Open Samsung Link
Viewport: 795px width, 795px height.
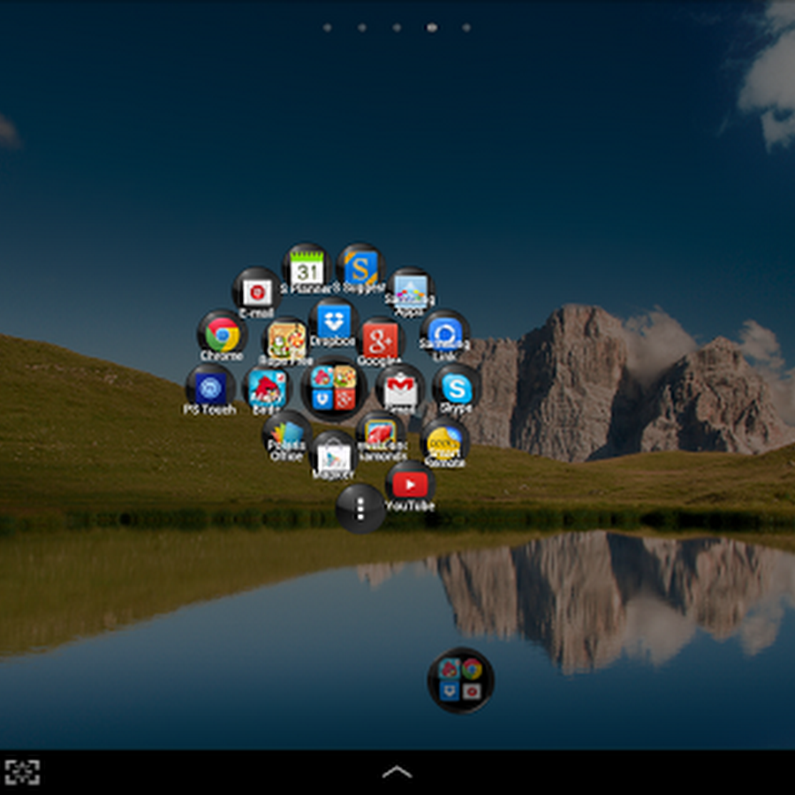444,335
